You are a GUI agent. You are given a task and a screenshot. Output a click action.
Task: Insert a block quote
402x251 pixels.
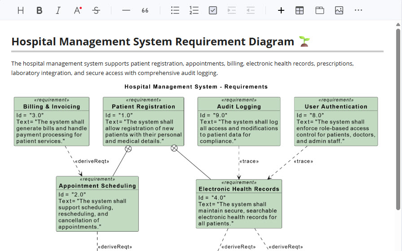coord(145,10)
